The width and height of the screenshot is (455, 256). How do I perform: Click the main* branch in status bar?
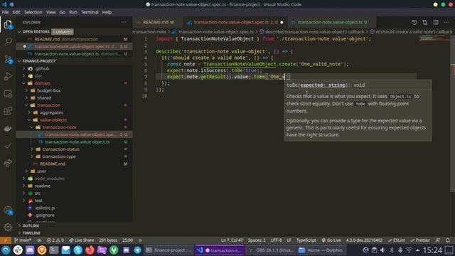(x=23, y=240)
